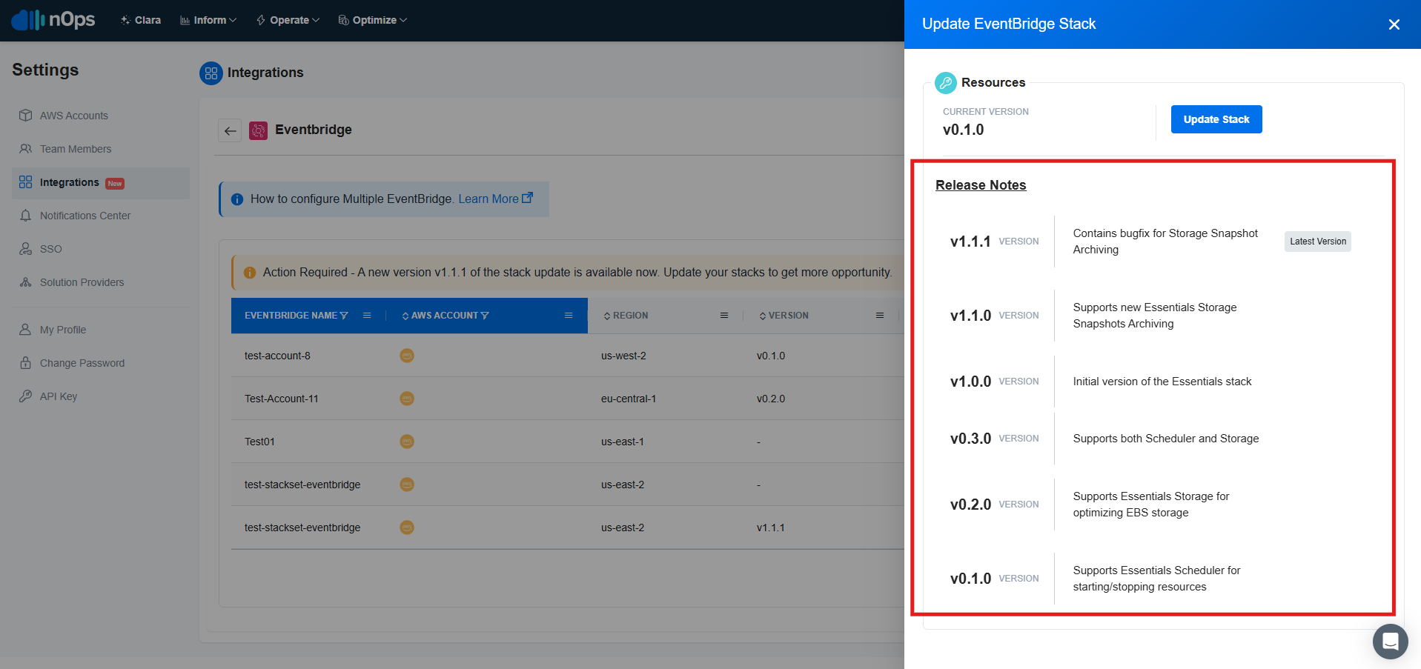Click the chat support bubble icon
This screenshot has width=1421, height=669.
coord(1390,641)
